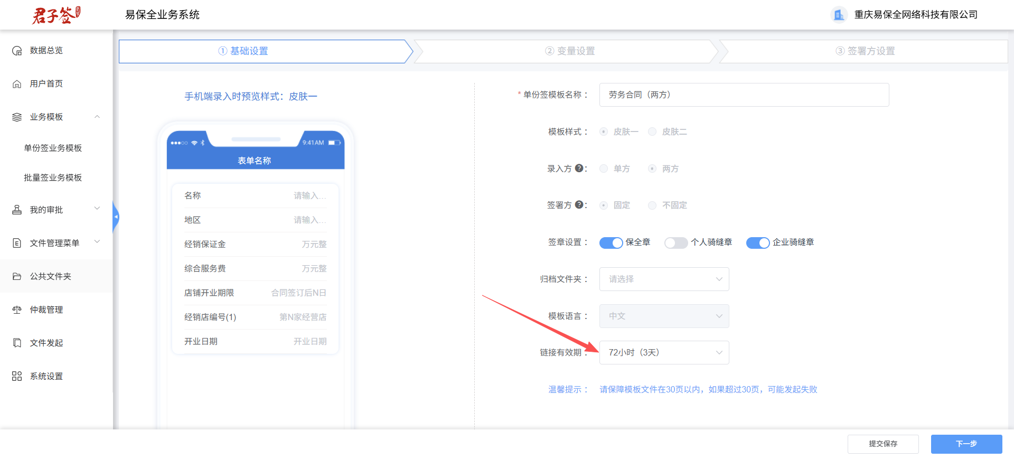Click the 提交保存 button
1014x459 pixels.
click(x=883, y=444)
